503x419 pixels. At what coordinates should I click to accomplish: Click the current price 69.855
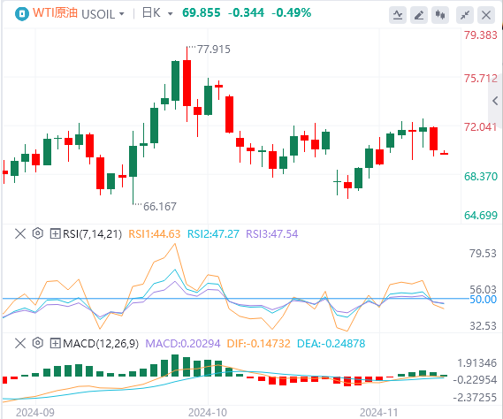202,13
